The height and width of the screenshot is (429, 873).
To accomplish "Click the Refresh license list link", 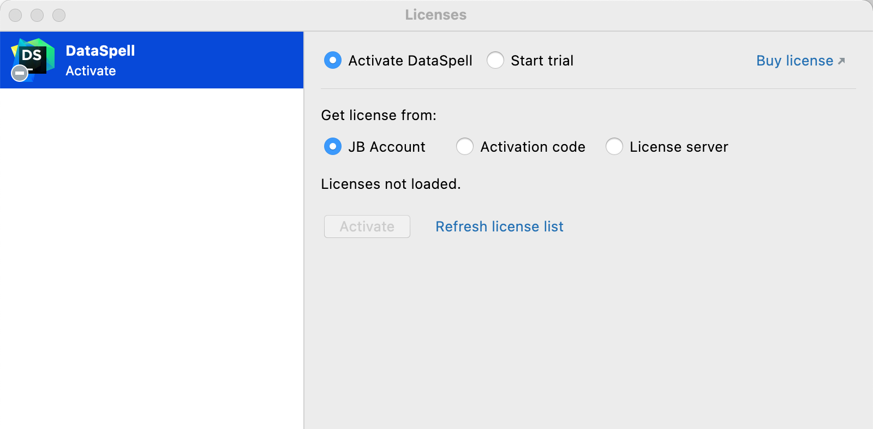I will [x=499, y=227].
